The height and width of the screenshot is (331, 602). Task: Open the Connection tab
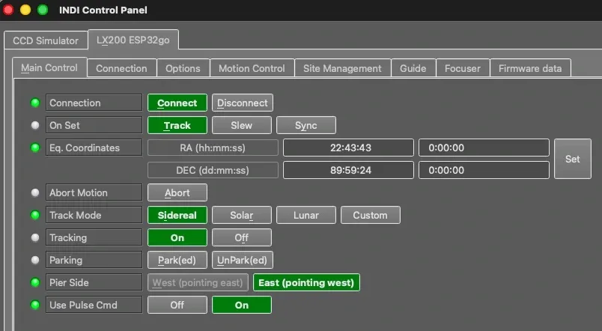click(x=121, y=68)
